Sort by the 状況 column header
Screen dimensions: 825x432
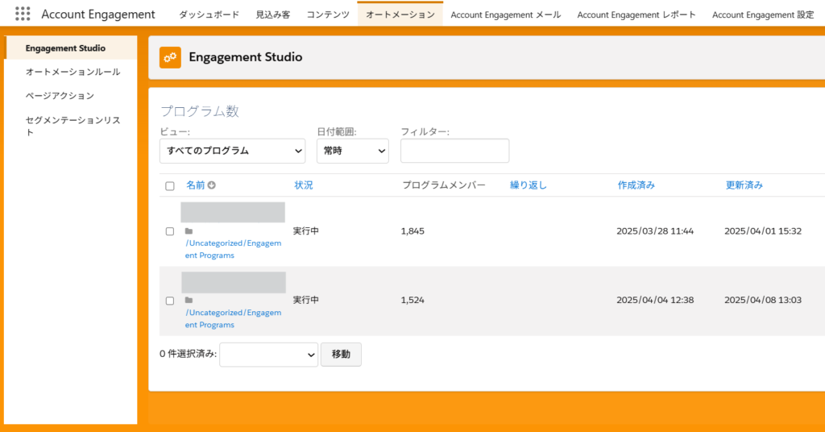pyautogui.click(x=304, y=185)
